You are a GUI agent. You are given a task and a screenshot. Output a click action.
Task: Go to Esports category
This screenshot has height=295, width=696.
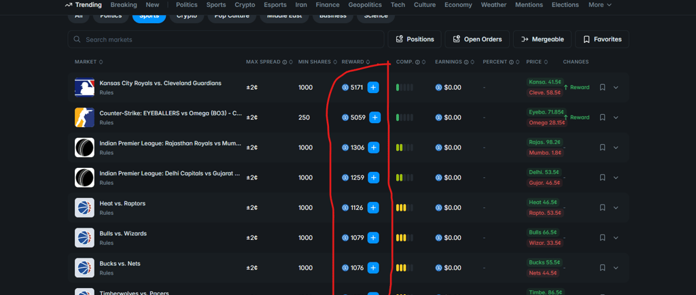pyautogui.click(x=275, y=5)
